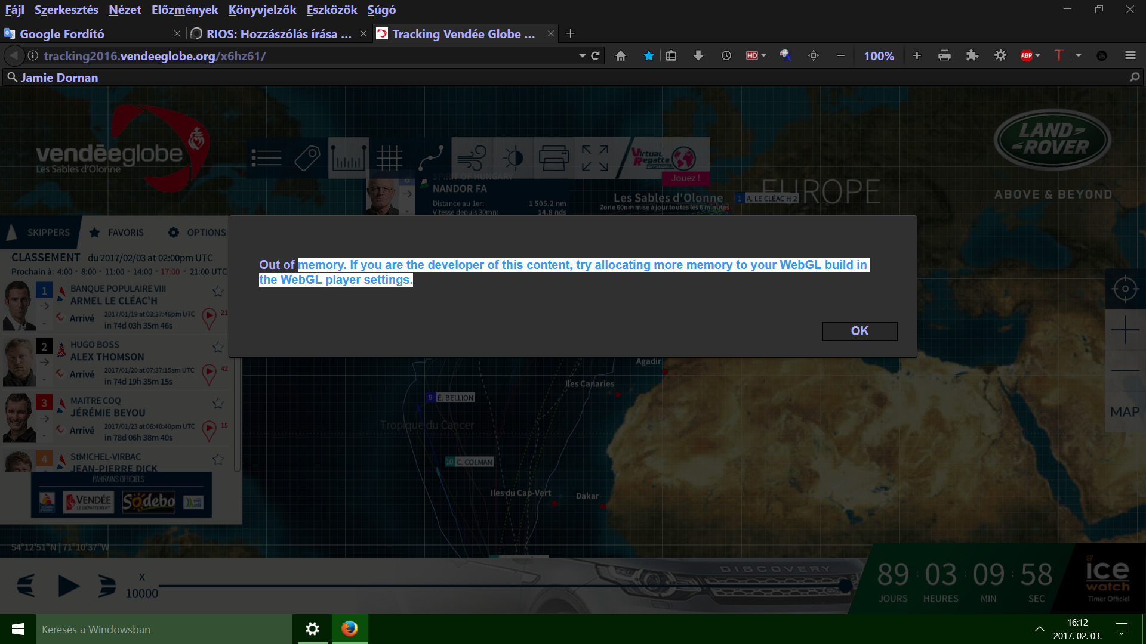Click the fullscreen expand arrows icon
The image size is (1146, 644).
[595, 158]
